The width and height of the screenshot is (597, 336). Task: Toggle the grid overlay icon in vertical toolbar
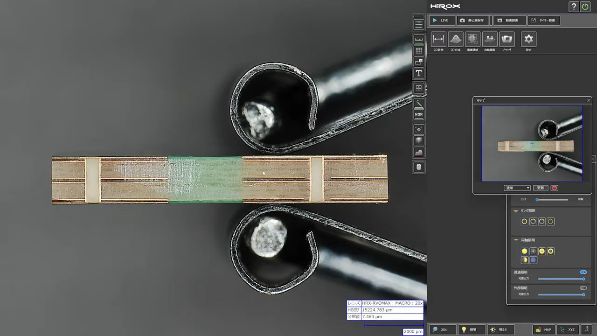[419, 50]
